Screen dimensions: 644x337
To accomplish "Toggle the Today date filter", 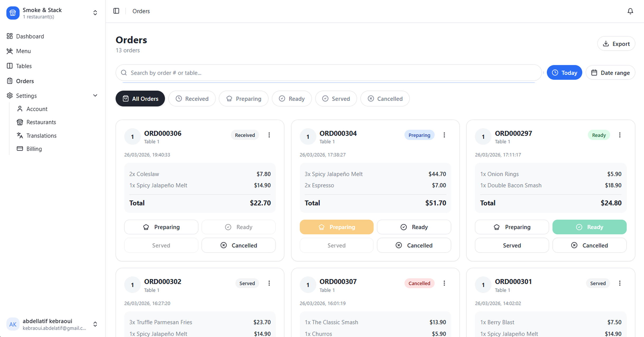I will click(564, 73).
